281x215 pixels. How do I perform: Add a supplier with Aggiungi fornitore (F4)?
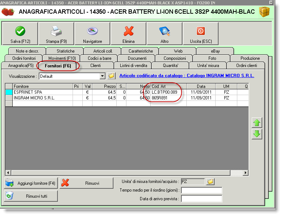(x=31, y=183)
